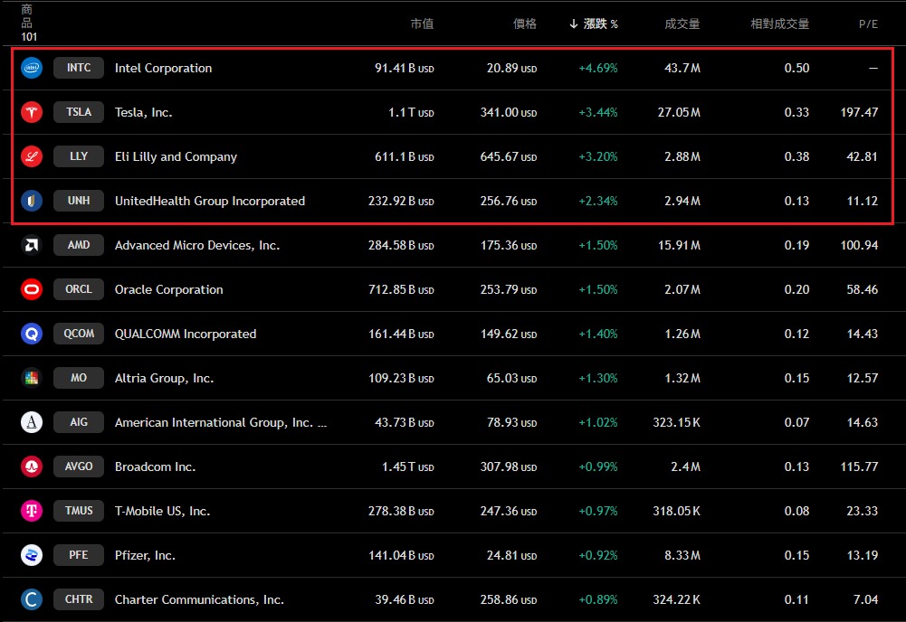The image size is (906, 622).
Task: Click the 成交量 column header
Action: 682,24
